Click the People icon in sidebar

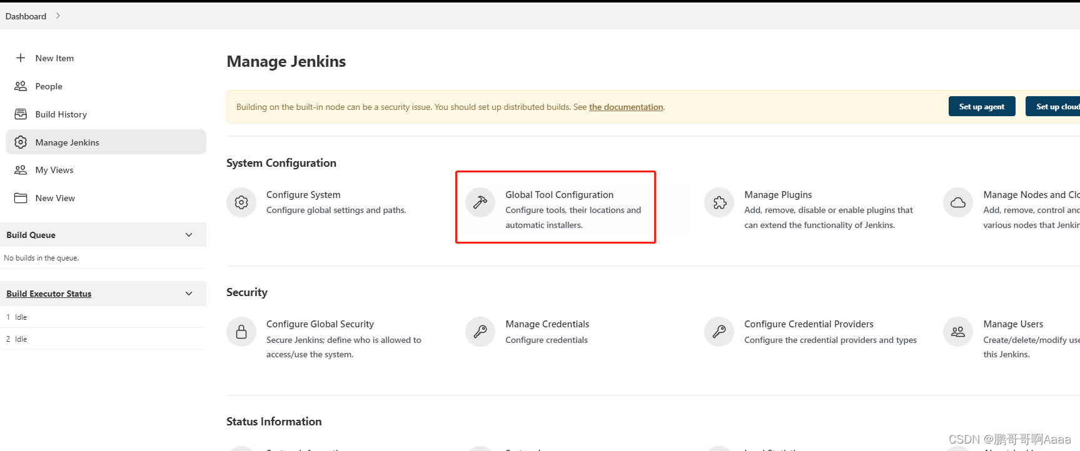[21, 86]
